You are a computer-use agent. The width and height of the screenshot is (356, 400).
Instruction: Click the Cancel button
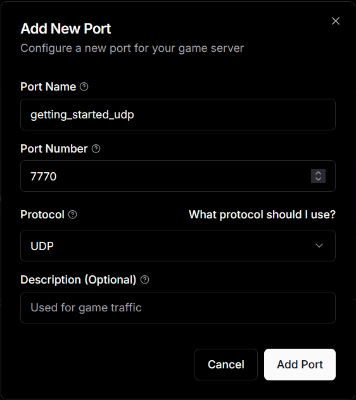(x=226, y=365)
